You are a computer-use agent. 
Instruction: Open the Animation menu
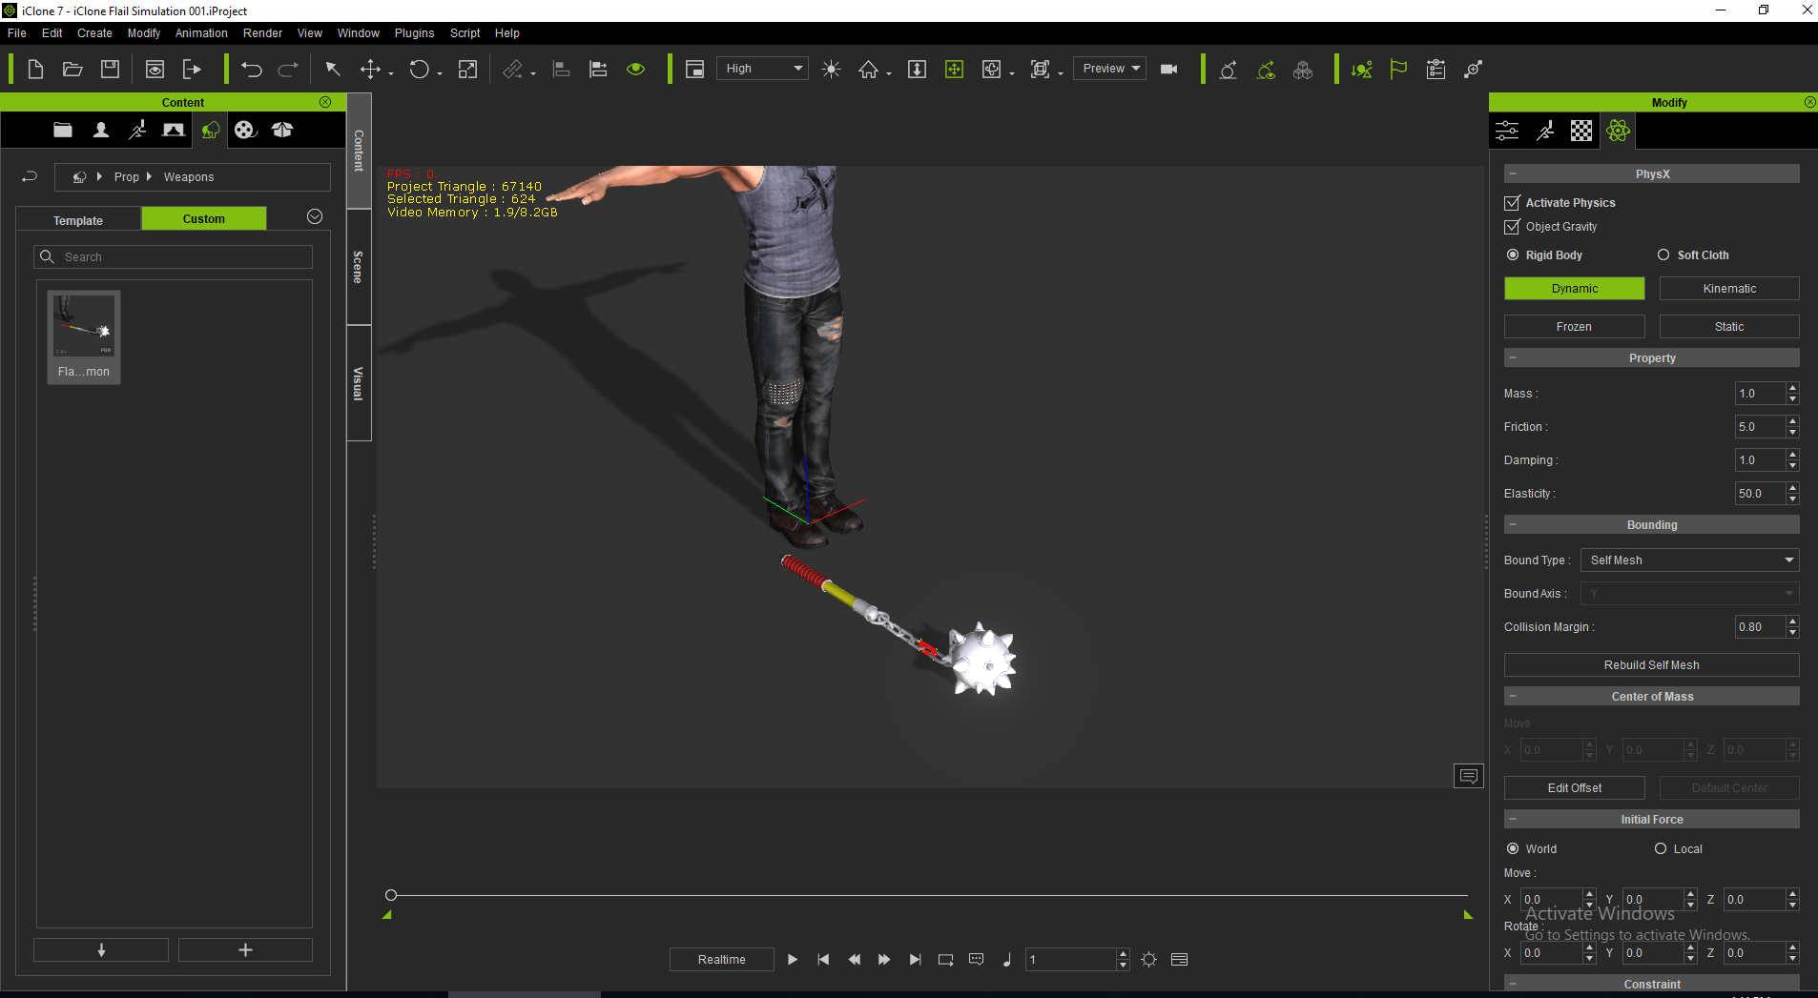click(x=201, y=32)
